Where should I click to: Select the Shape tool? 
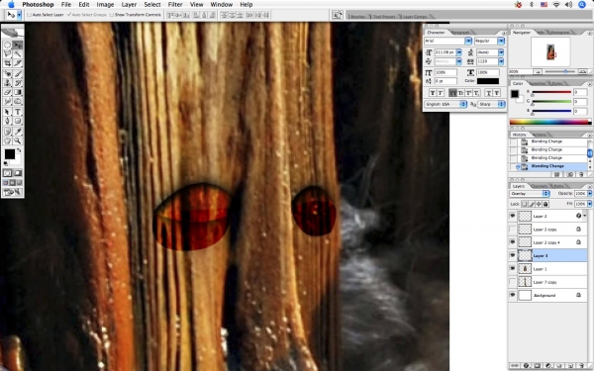(18, 121)
